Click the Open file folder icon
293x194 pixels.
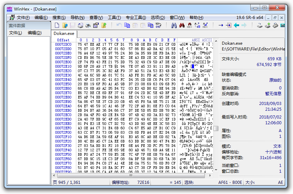pyautogui.click(x=65, y=25)
